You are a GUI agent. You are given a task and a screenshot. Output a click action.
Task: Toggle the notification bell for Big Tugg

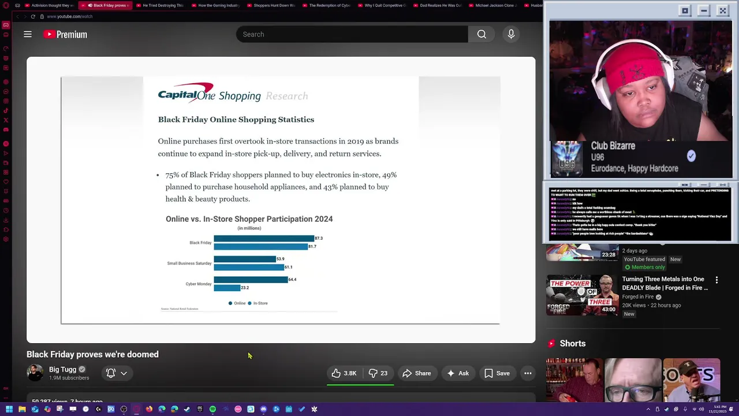coord(111,373)
